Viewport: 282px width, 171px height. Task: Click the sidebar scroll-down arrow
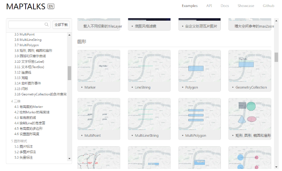(x=69, y=159)
